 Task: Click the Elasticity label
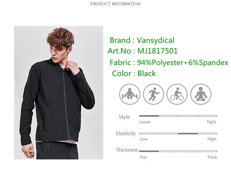point(126,134)
